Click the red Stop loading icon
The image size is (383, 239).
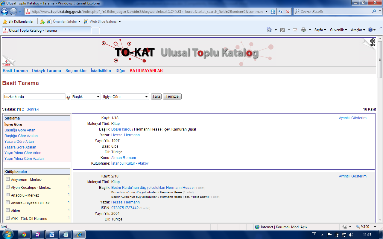coord(288,12)
